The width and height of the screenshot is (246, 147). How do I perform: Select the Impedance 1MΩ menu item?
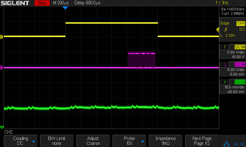[165, 141]
